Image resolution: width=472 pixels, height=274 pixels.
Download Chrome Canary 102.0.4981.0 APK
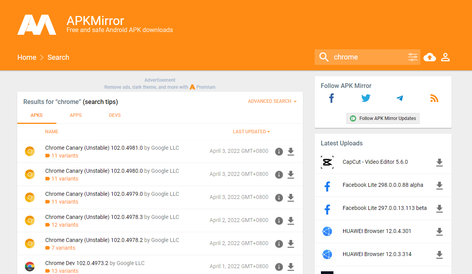[291, 152]
